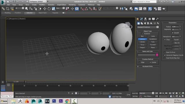Collapse the Object Type rollout
This screenshot has width=185, height=104.
148,31
